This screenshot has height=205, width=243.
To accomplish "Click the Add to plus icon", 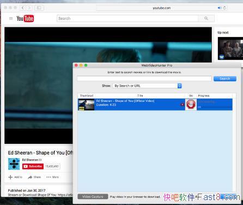I will coord(10,177).
